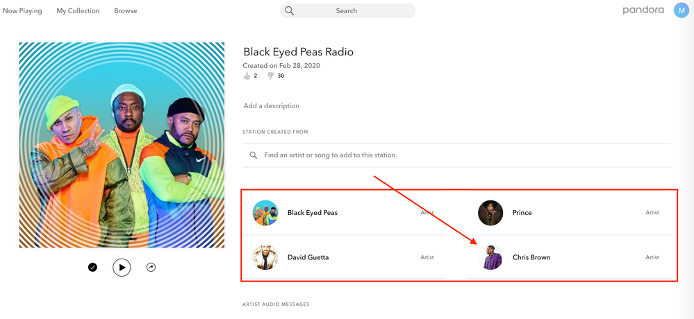Toggle the collected checkmark under the artwork
Viewport: 694px width, 319px height.
92,267
